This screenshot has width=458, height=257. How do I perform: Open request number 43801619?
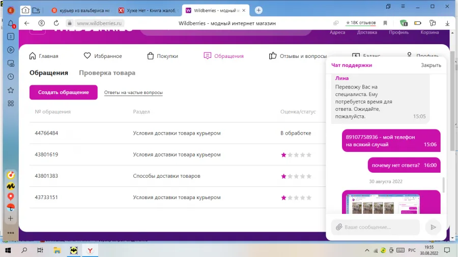[46, 154]
